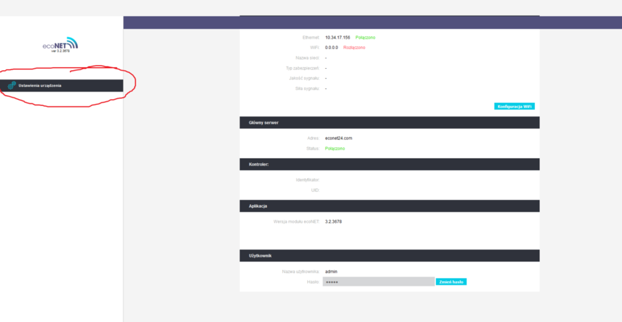Click the Połączono status under Główny serwer

(335, 149)
